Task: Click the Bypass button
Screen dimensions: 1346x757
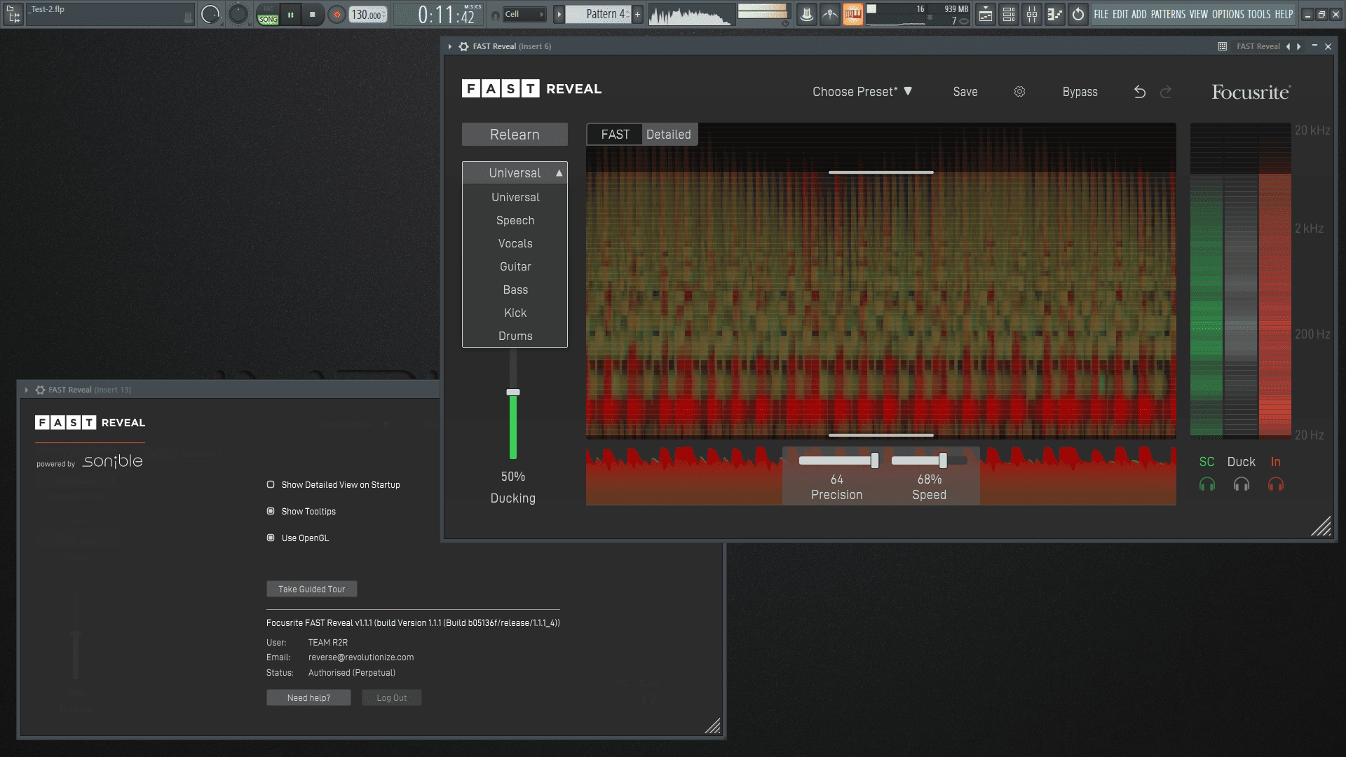Action: (x=1080, y=92)
